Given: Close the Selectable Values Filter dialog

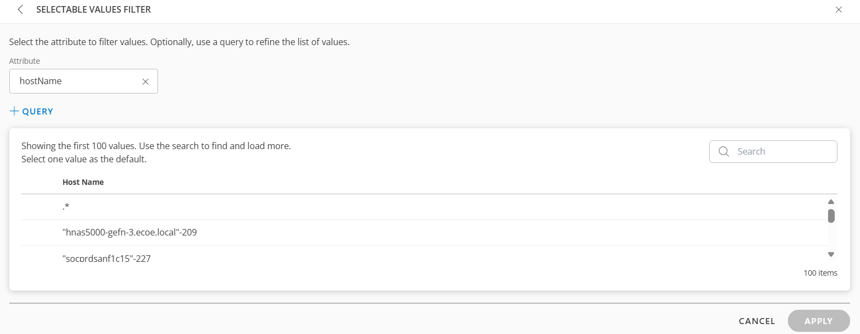Looking at the screenshot, I should click(839, 9).
